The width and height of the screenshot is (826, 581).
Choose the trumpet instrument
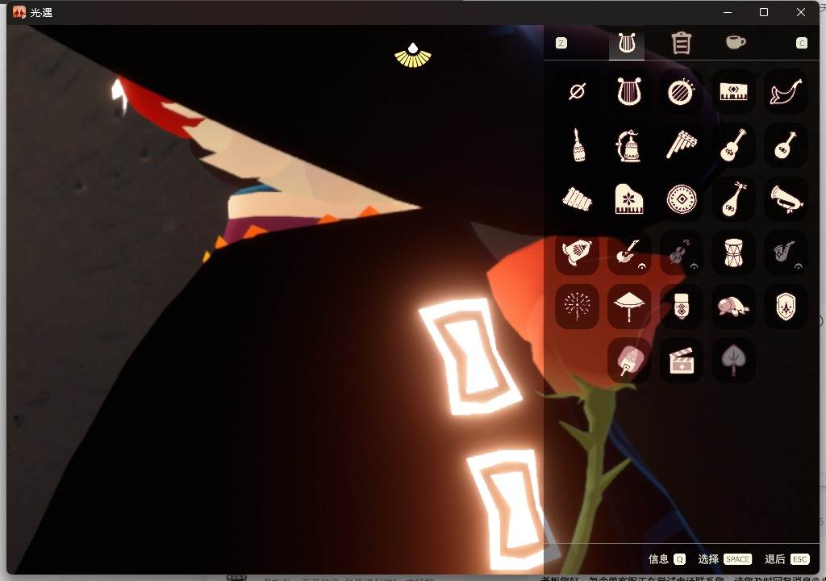786,199
